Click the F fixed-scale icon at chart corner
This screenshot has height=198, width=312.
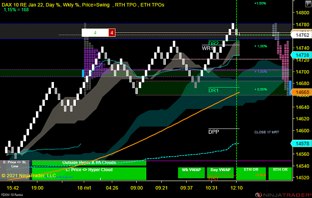(309, 4)
